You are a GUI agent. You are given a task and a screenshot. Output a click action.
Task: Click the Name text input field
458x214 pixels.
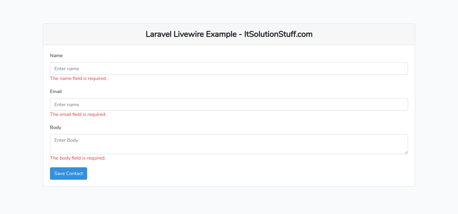click(x=229, y=69)
